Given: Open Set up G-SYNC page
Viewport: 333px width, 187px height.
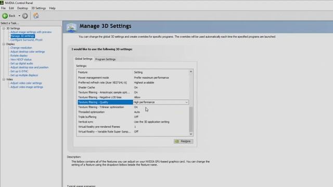Looking at the screenshot, I should 19,71.
